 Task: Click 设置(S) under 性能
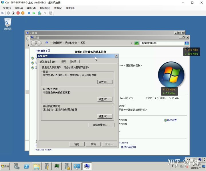[x=105, y=82]
